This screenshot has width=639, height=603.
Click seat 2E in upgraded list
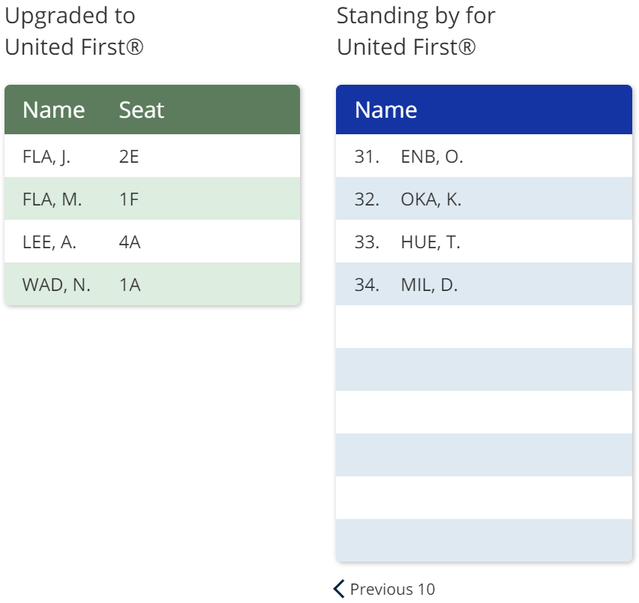(129, 157)
